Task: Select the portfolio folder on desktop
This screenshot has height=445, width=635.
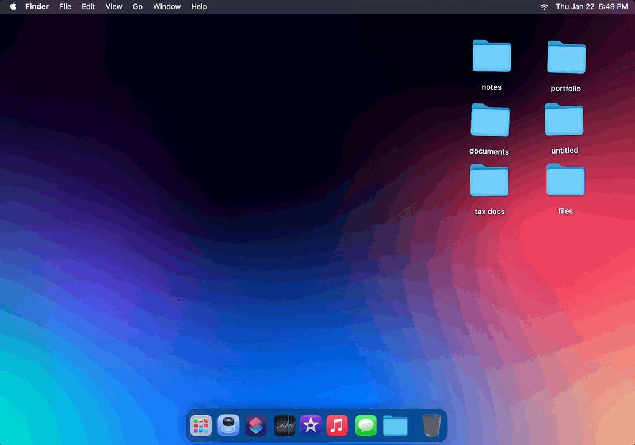Action: tap(566, 57)
